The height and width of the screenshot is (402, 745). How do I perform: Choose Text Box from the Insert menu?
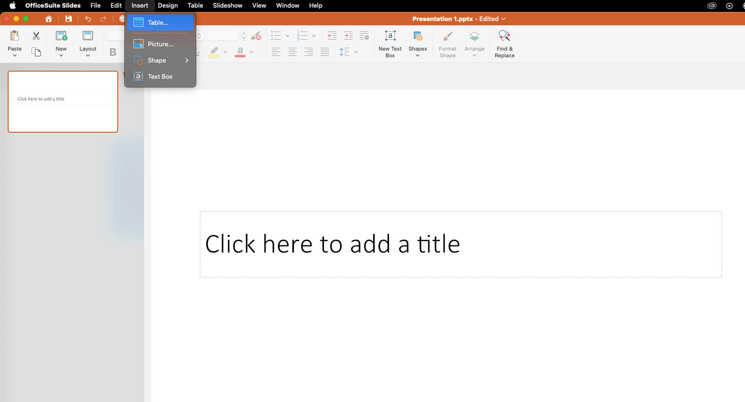point(160,76)
